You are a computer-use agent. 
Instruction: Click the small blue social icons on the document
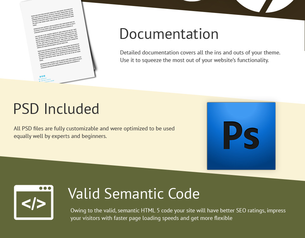click(x=42, y=76)
